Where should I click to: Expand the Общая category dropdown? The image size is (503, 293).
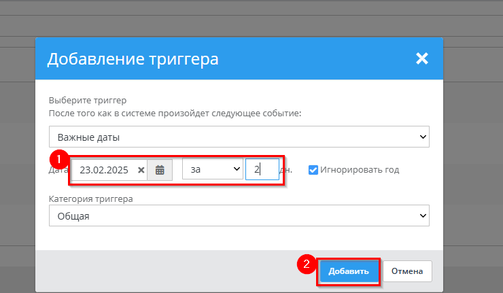coord(239,216)
